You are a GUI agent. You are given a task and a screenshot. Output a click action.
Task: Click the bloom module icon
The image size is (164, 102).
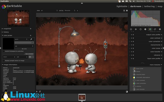tap(134, 72)
